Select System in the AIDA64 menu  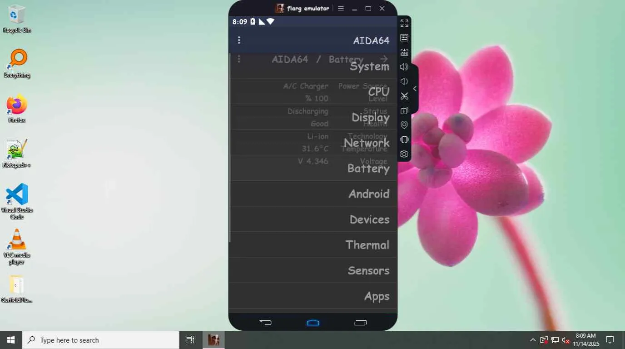tap(313, 66)
